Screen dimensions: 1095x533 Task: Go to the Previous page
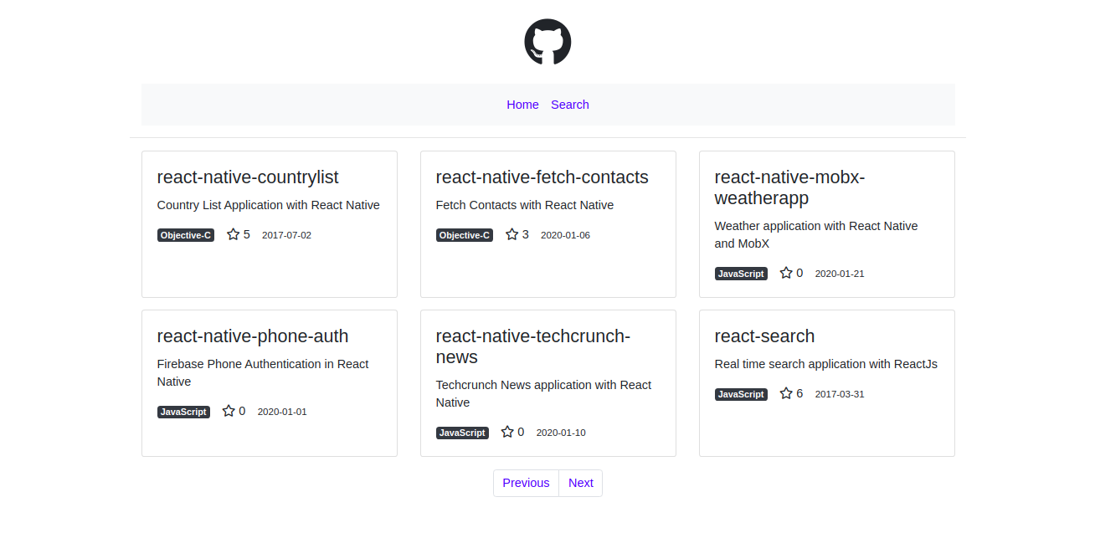pos(526,483)
